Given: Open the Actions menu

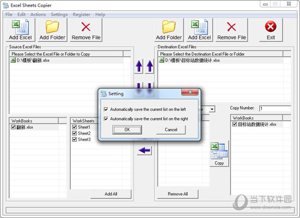Looking at the screenshot, I should click(x=38, y=15).
